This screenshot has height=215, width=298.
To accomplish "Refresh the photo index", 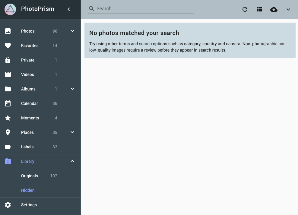I will (245, 9).
